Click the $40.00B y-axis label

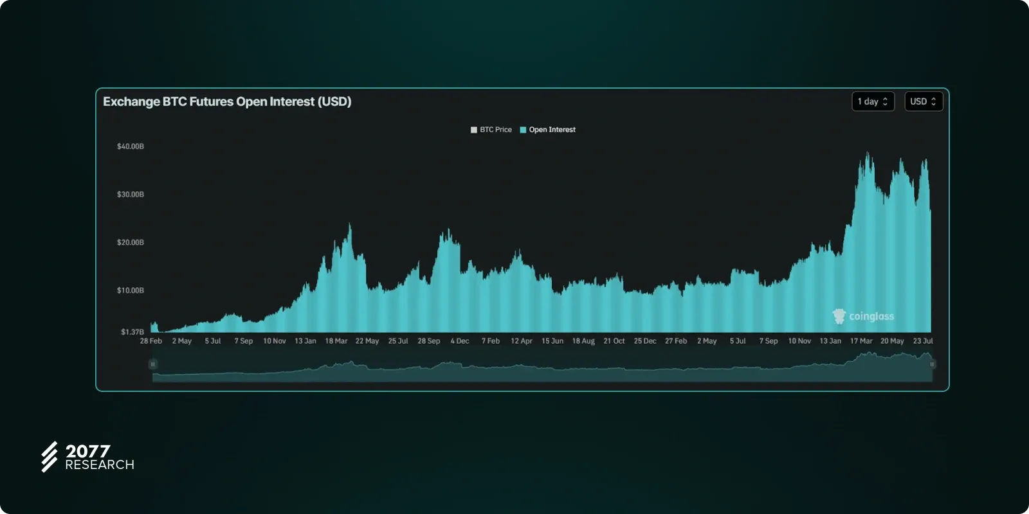click(x=131, y=146)
